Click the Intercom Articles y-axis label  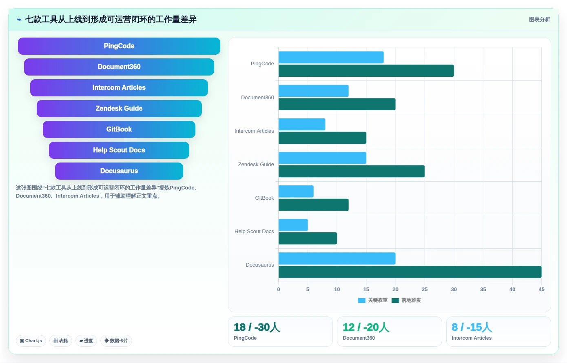pyautogui.click(x=254, y=131)
